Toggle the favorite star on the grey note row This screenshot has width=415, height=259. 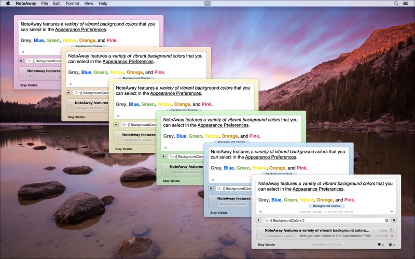pos(260,233)
